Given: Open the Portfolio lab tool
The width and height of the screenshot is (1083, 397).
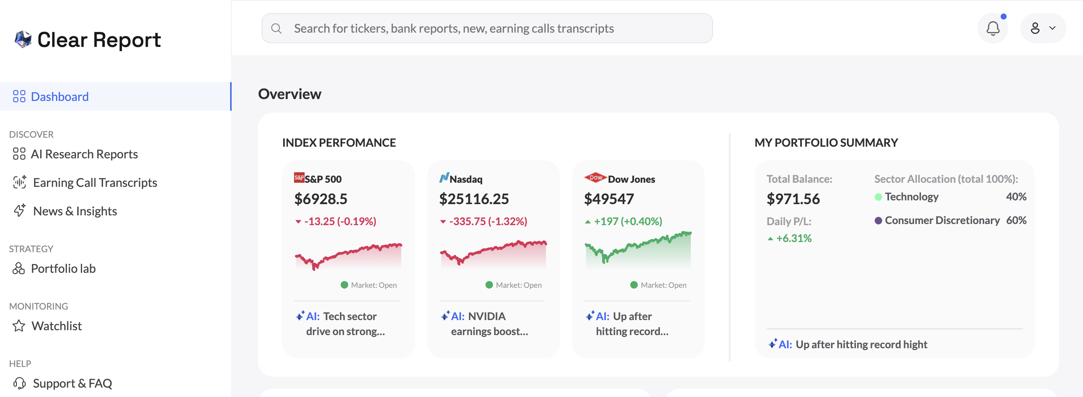Looking at the screenshot, I should 64,268.
